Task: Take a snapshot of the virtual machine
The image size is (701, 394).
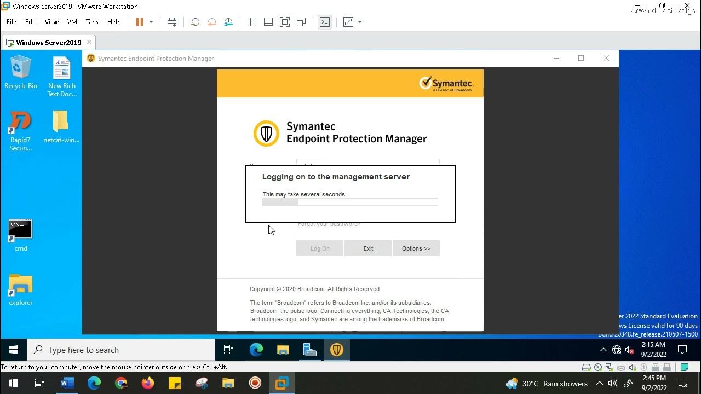Action: coord(195,22)
